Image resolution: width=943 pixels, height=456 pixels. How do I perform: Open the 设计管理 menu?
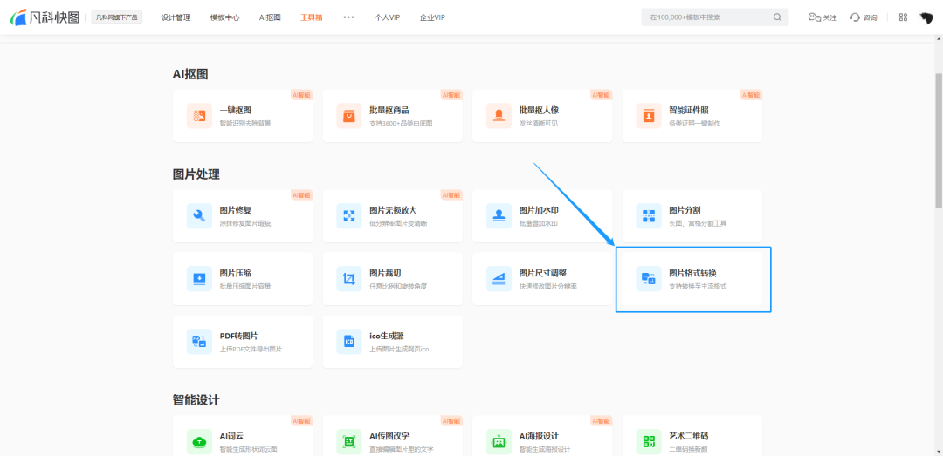(176, 17)
